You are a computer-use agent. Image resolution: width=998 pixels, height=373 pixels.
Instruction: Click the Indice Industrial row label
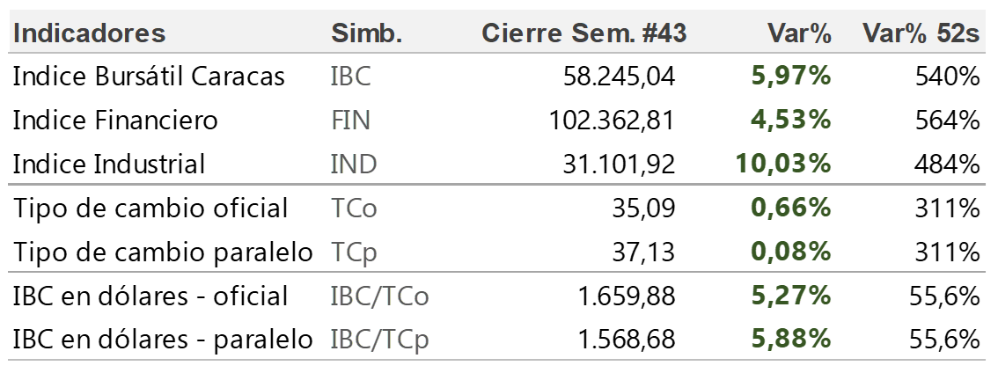coord(109,165)
